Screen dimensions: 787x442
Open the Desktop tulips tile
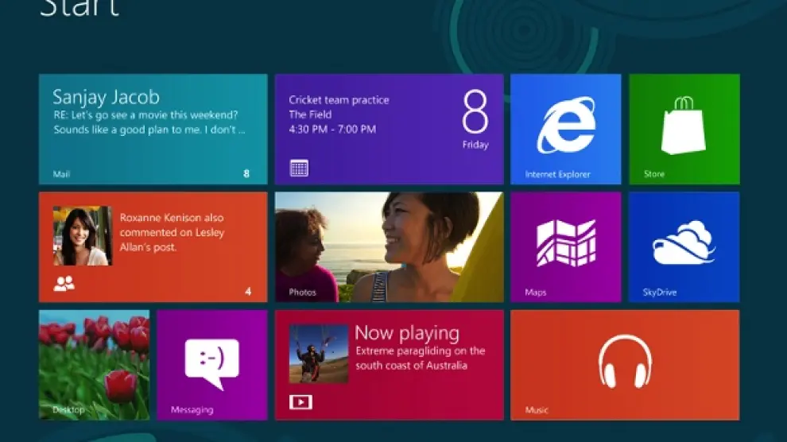pos(94,364)
